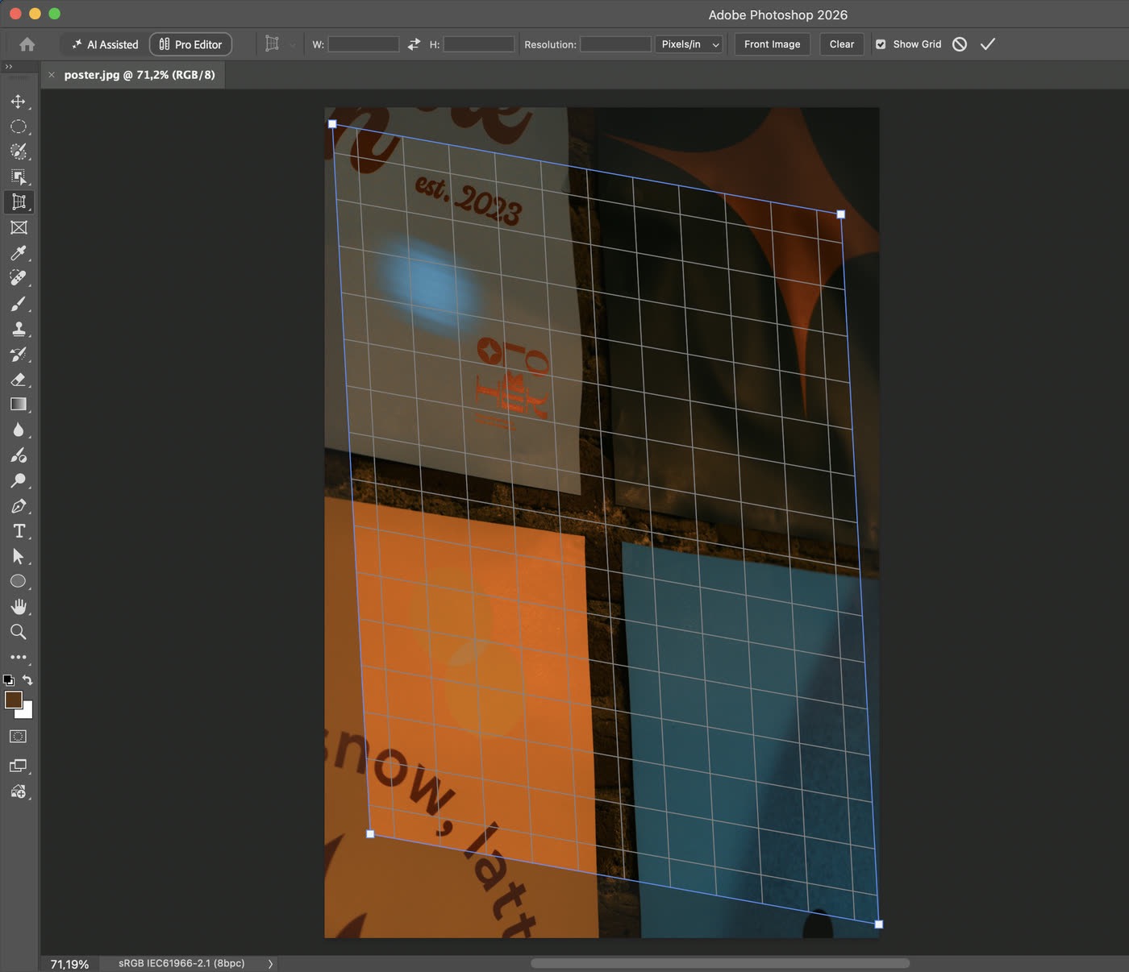Toggle the Show Grid checkbox
The width and height of the screenshot is (1129, 972).
[881, 44]
